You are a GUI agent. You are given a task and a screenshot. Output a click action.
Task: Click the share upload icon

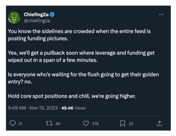pyautogui.click(x=160, y=124)
